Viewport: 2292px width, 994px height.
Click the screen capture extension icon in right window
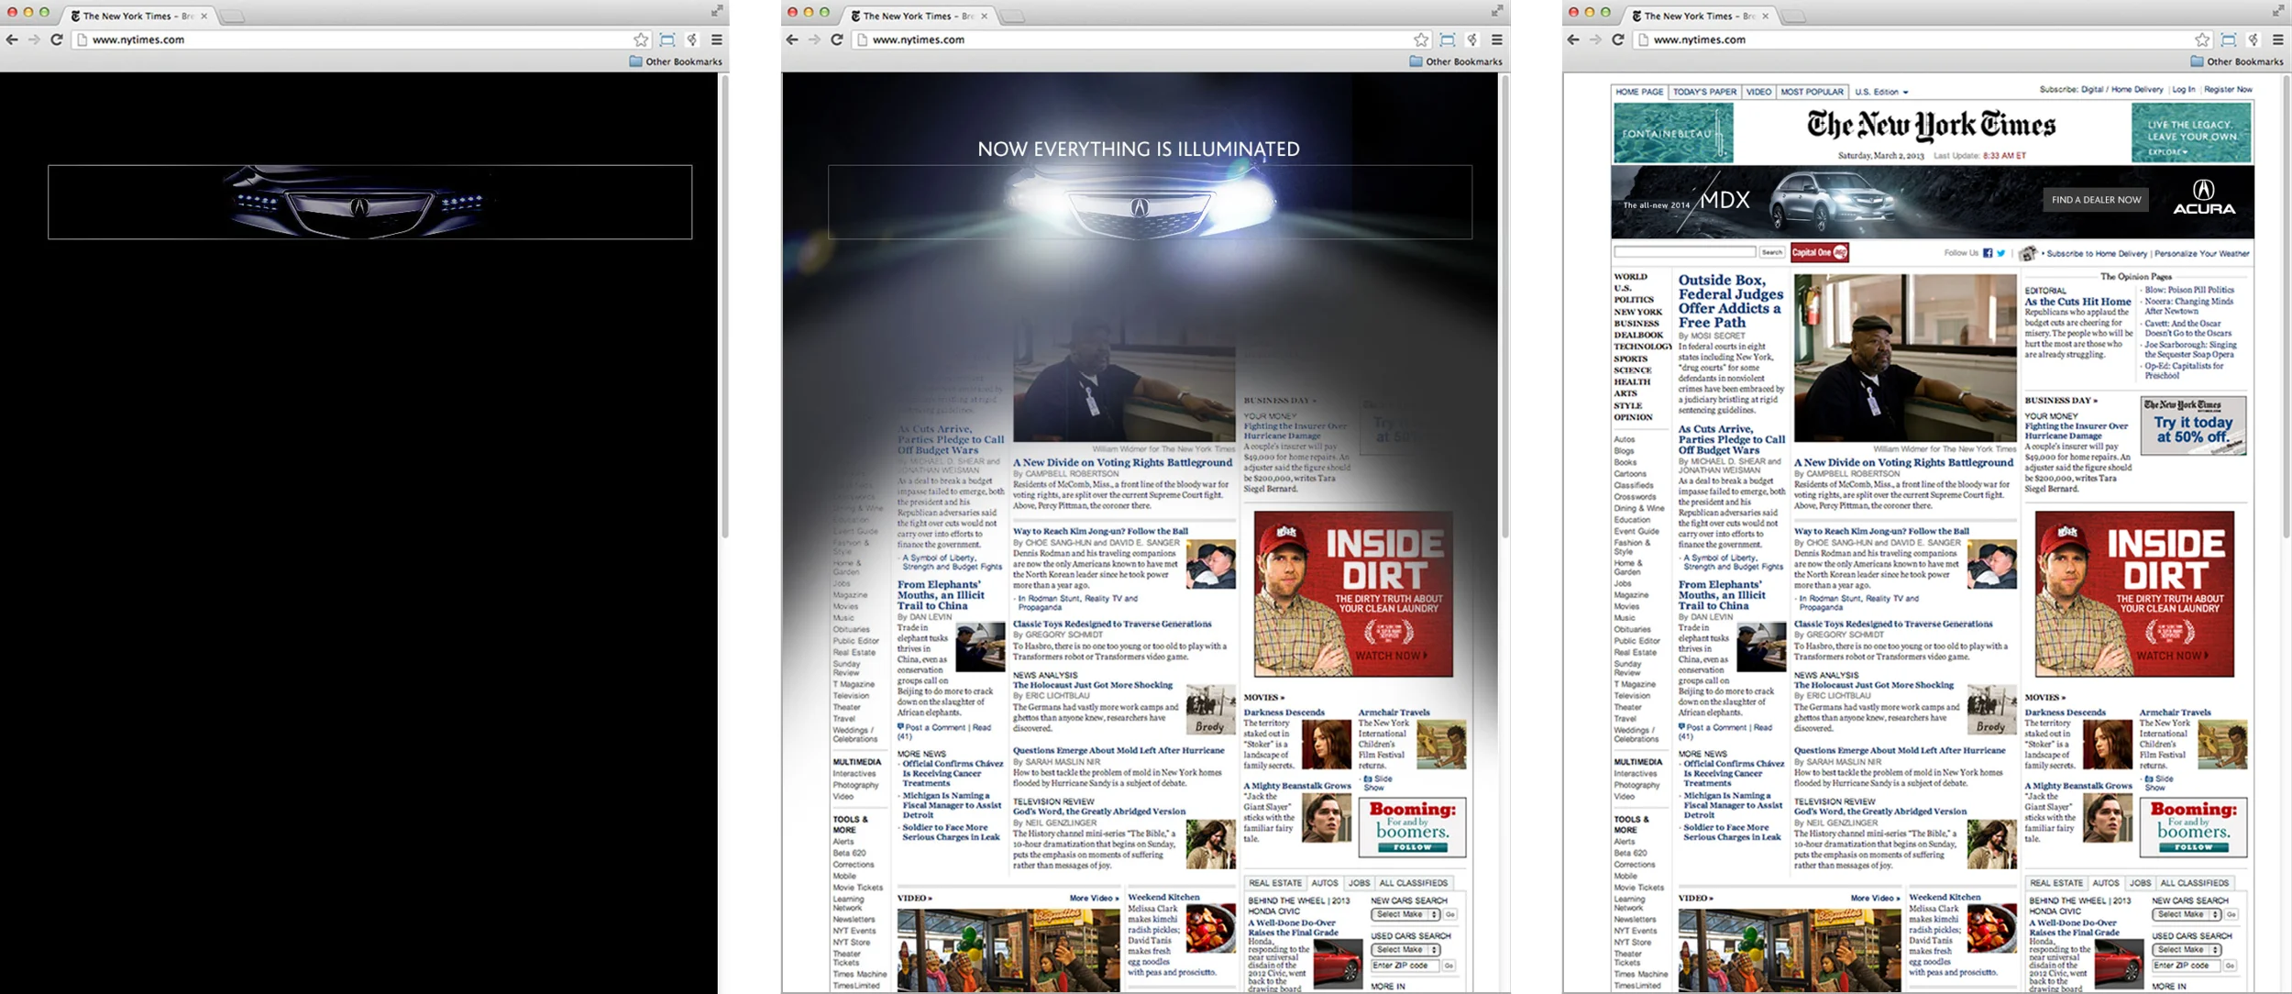point(2229,39)
